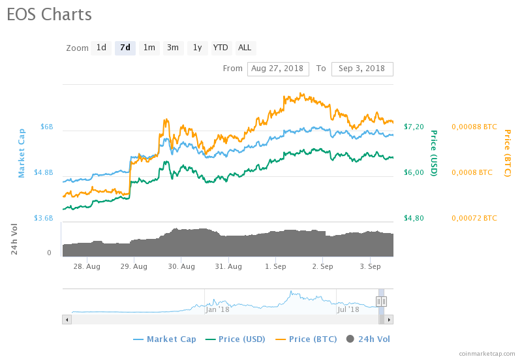Open the coinmarketcap.com credit link
The width and height of the screenshot is (522, 359).
487,354
